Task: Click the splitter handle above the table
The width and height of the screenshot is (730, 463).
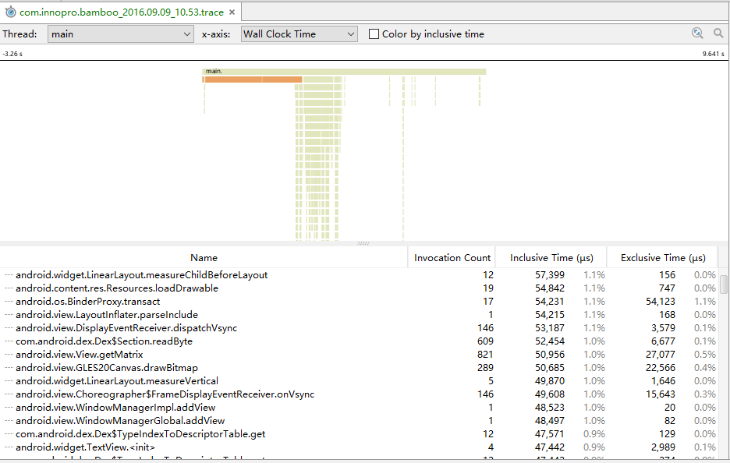Action: tap(363, 244)
